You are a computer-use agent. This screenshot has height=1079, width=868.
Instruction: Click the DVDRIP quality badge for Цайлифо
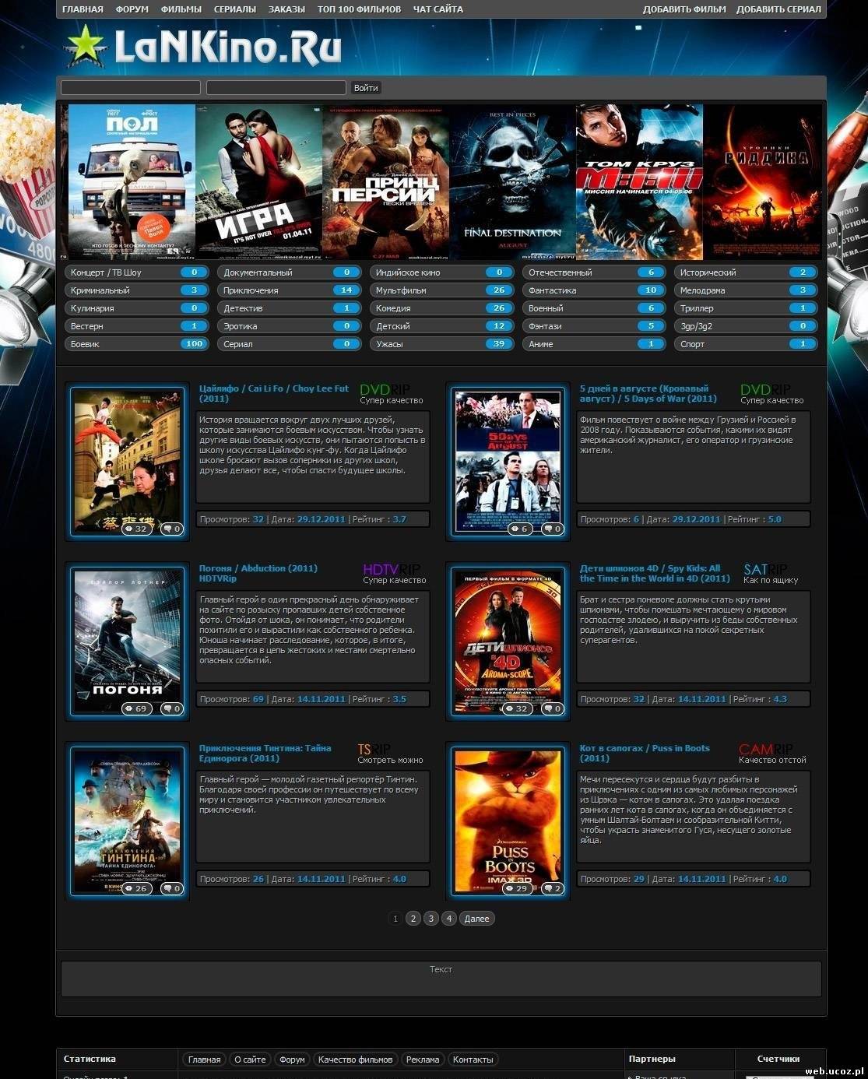click(x=385, y=389)
